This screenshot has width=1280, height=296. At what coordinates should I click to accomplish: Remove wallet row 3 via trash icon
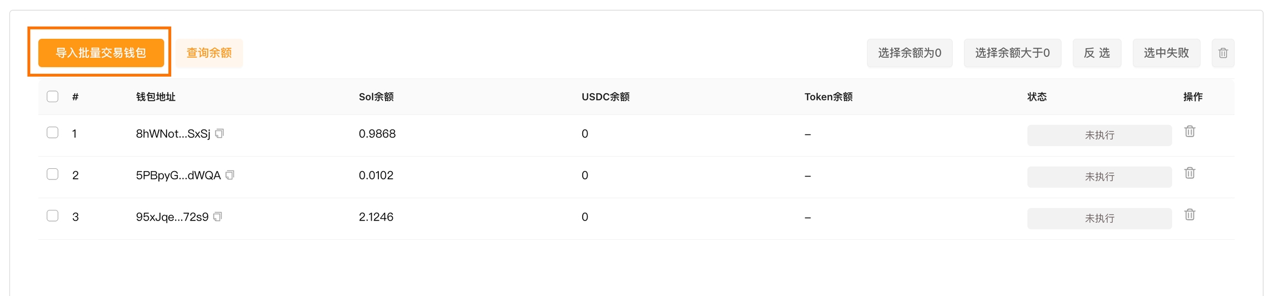[x=1189, y=215]
